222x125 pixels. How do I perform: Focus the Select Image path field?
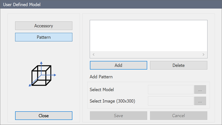point(171,101)
